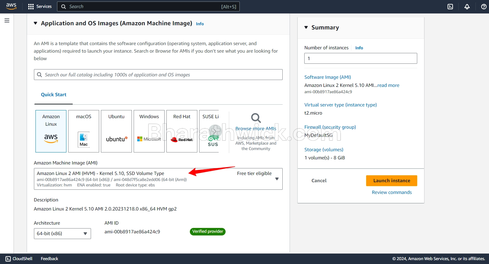Collapse Application and OS Images section
This screenshot has width=489, height=264.
(35, 23)
